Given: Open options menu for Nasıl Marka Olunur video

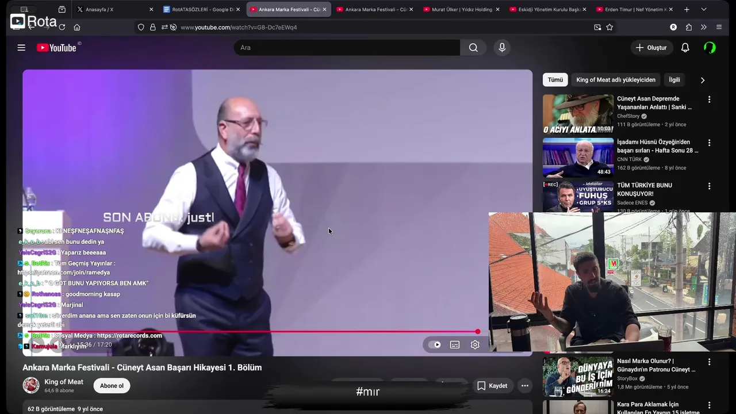Looking at the screenshot, I should click(709, 362).
